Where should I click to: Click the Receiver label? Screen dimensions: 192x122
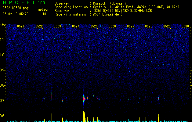coord(62,11)
